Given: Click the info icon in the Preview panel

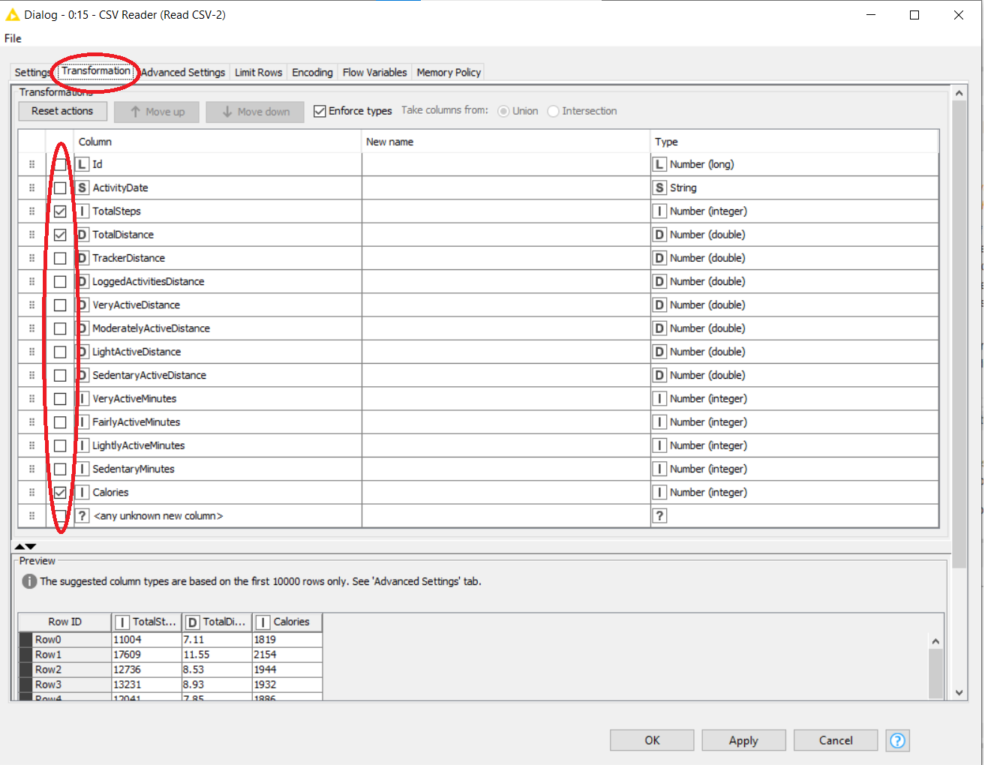Looking at the screenshot, I should click(29, 580).
